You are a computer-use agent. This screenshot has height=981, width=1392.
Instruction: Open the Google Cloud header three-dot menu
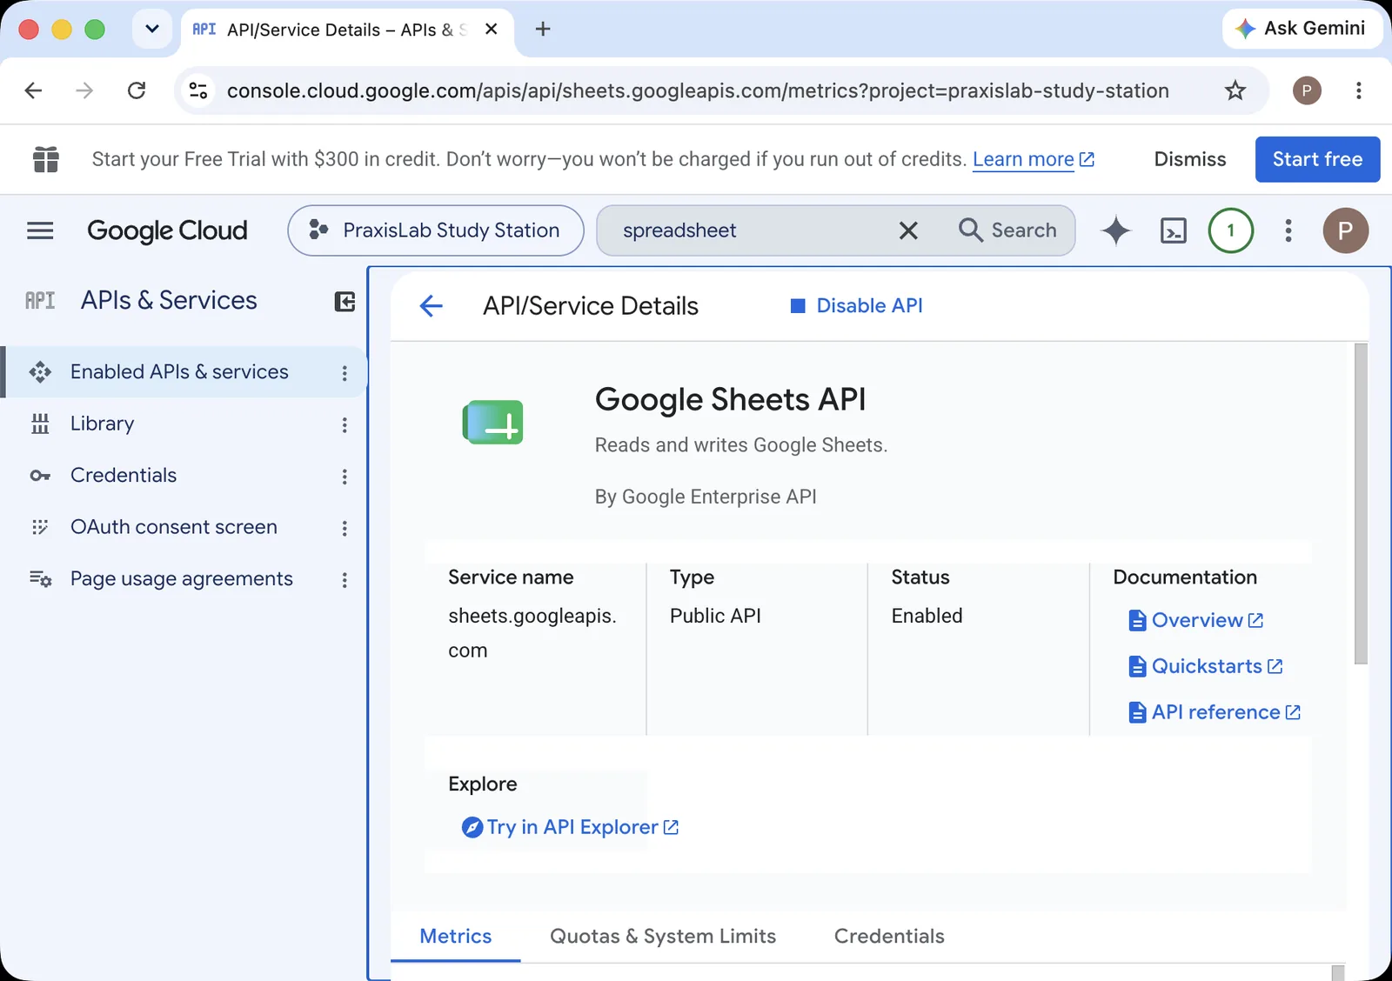tap(1288, 230)
